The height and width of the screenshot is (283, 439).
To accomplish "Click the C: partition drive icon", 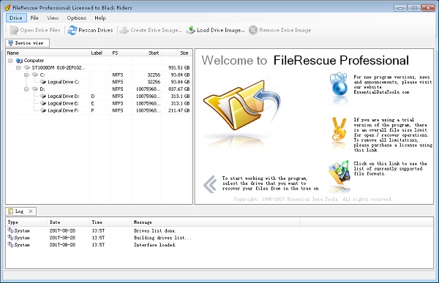I will click(35, 75).
